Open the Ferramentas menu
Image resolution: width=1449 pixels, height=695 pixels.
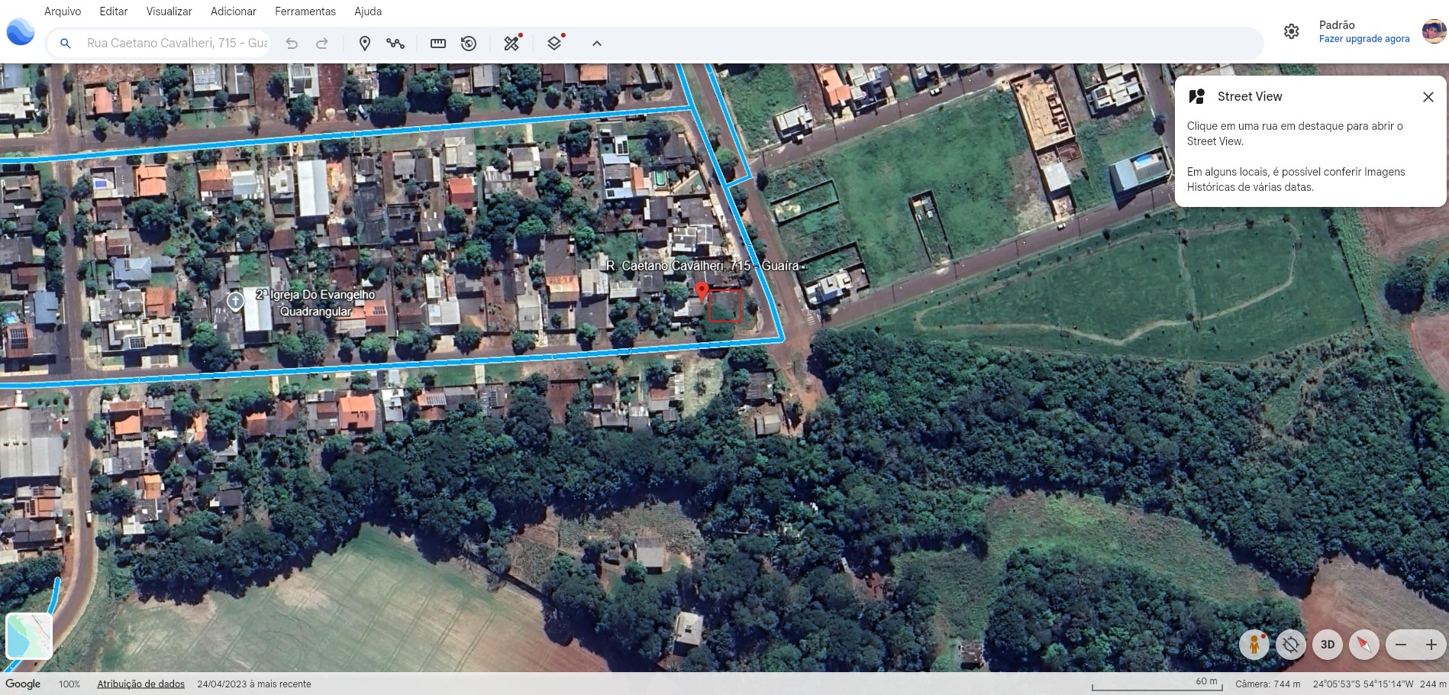coord(305,11)
